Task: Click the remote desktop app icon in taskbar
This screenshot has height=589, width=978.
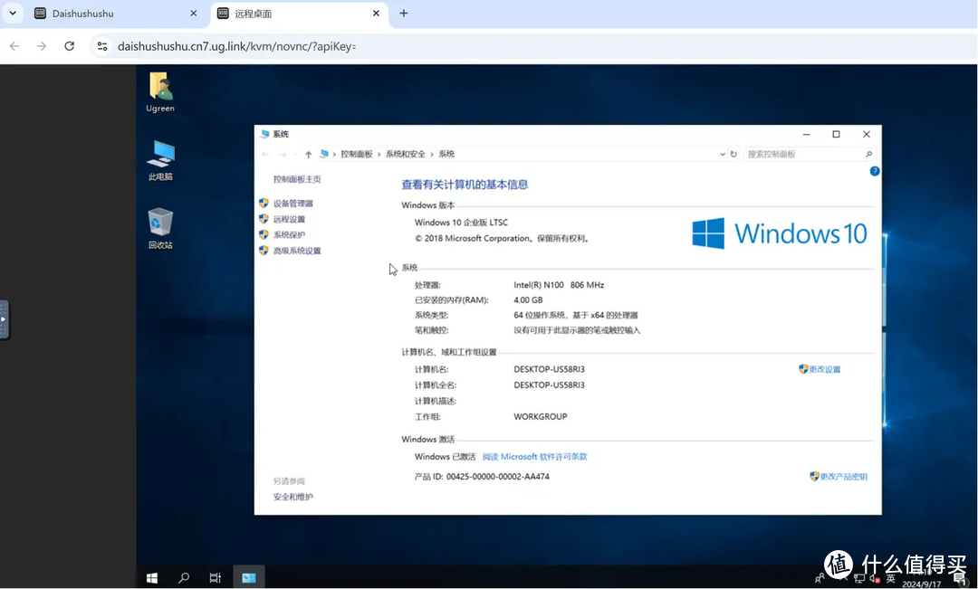Action: point(248,576)
